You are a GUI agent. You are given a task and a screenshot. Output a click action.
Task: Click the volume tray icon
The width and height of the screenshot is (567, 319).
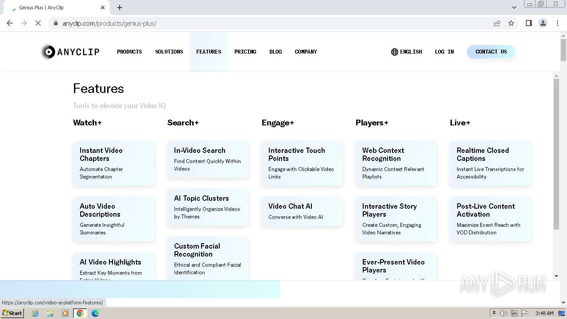[x=504, y=313]
